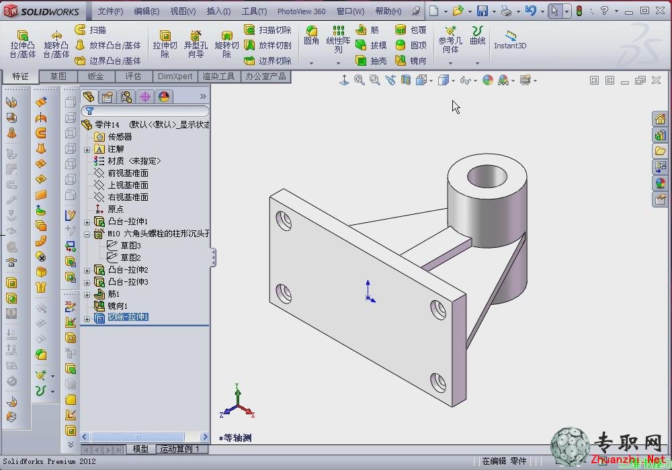Switch to the Sheet Metal (钣金) tab
Screen dimensions: 672x470
click(95, 76)
